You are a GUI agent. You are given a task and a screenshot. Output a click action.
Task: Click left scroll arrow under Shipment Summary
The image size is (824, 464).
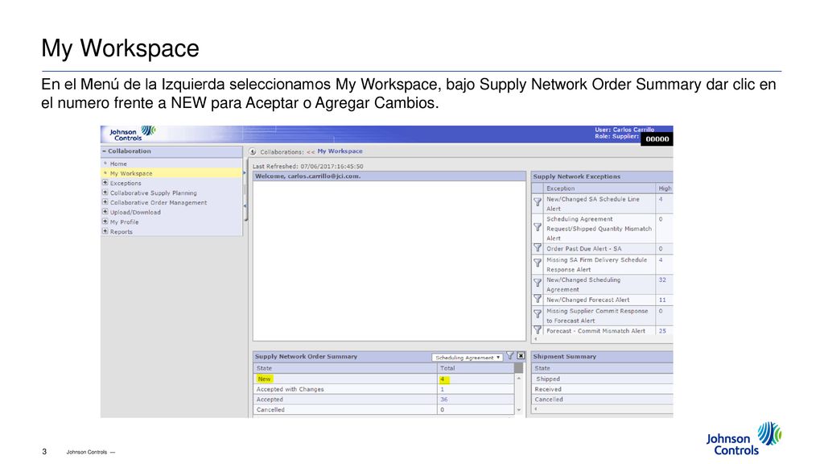click(x=535, y=408)
